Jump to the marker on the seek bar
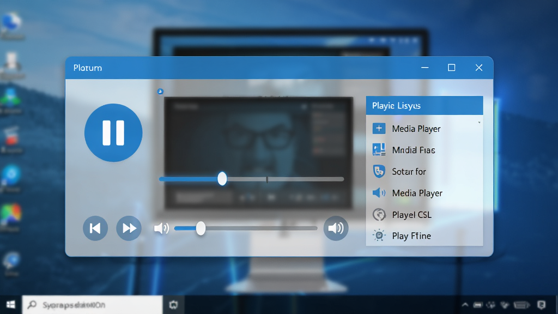The width and height of the screenshot is (558, 314). coord(267,179)
